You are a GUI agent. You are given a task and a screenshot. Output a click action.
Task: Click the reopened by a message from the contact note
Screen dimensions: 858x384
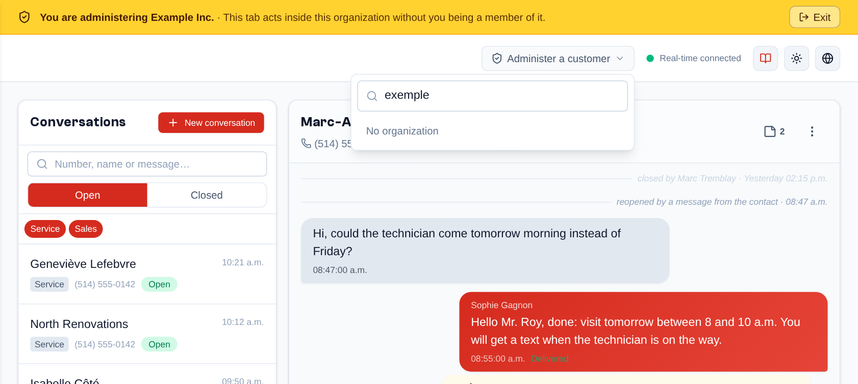[x=722, y=202]
